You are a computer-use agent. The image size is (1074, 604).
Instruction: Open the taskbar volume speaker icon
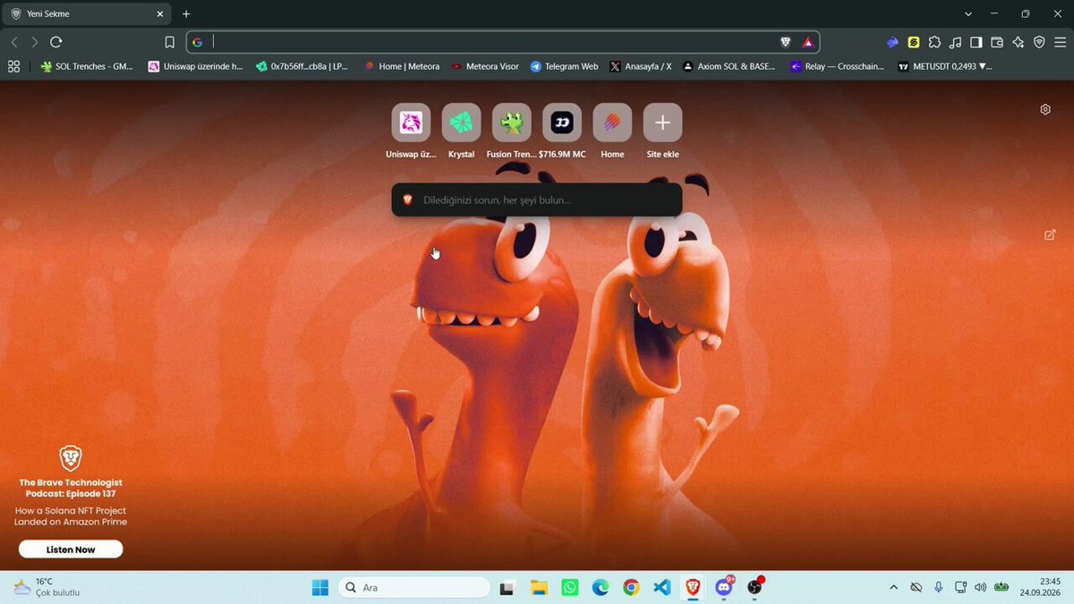click(980, 588)
